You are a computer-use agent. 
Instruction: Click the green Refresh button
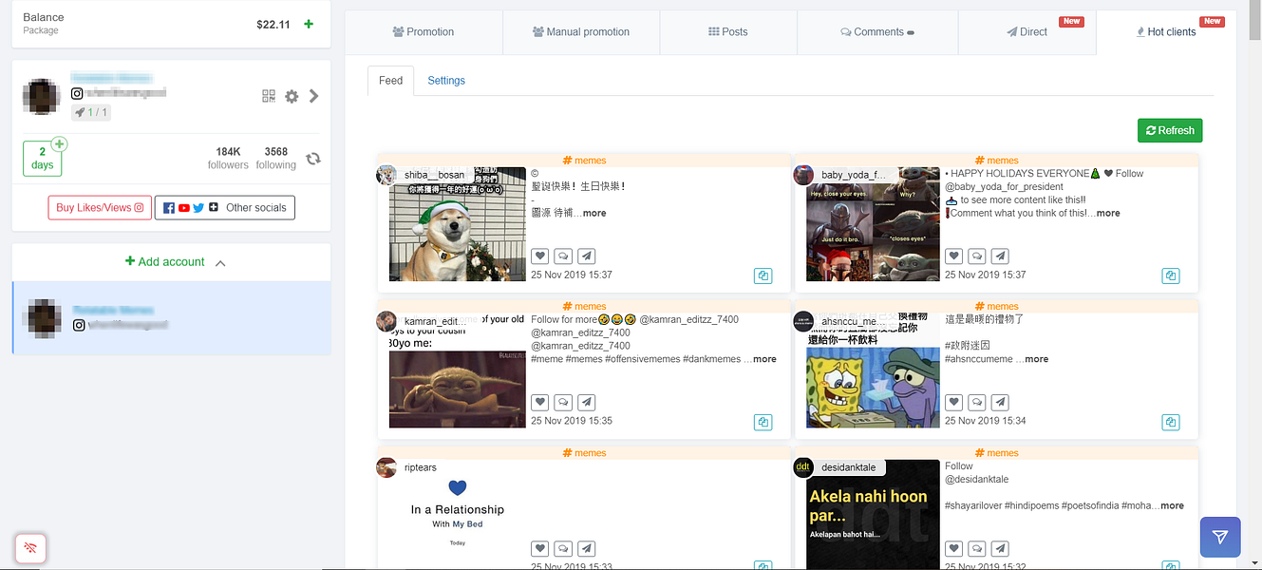click(1170, 130)
